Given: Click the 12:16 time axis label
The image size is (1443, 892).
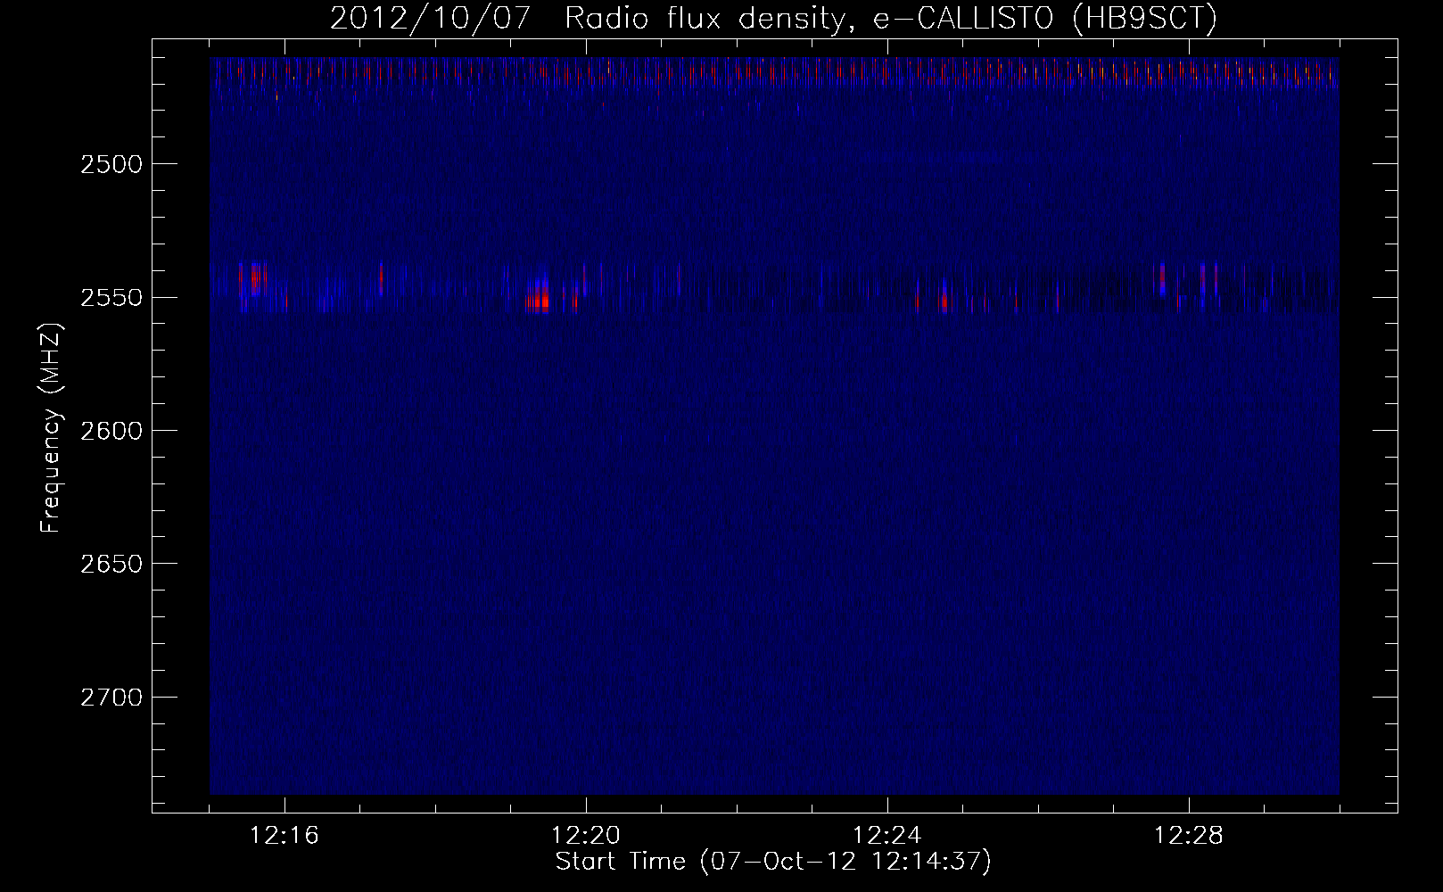Looking at the screenshot, I should 284,836.
